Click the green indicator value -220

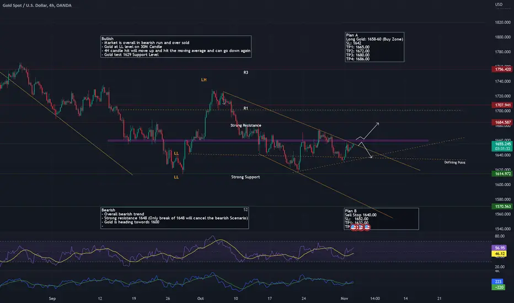(498, 287)
